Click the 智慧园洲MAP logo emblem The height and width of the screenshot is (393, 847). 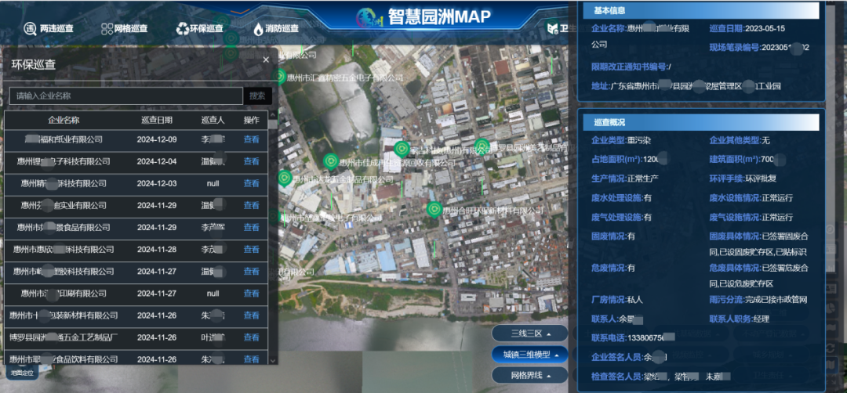coord(370,17)
